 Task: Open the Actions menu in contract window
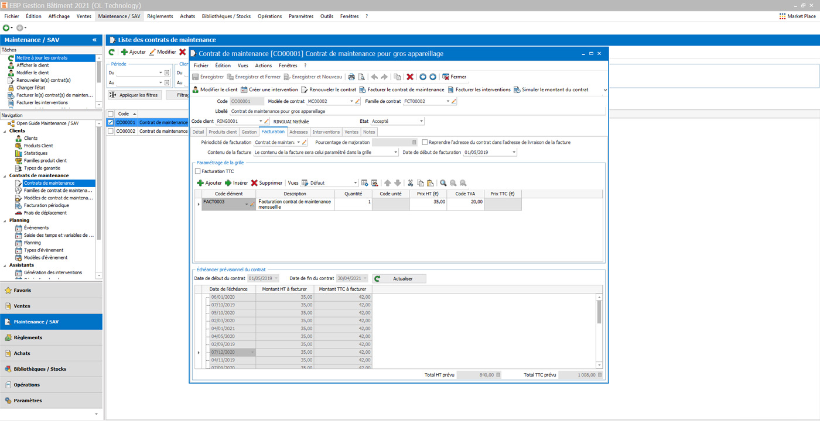[264, 65]
